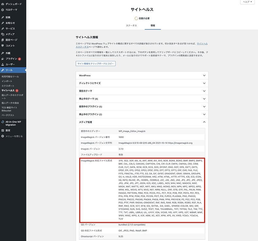
Task: Expand the 使用中のプラグイン (5) section
Action: click(142, 107)
